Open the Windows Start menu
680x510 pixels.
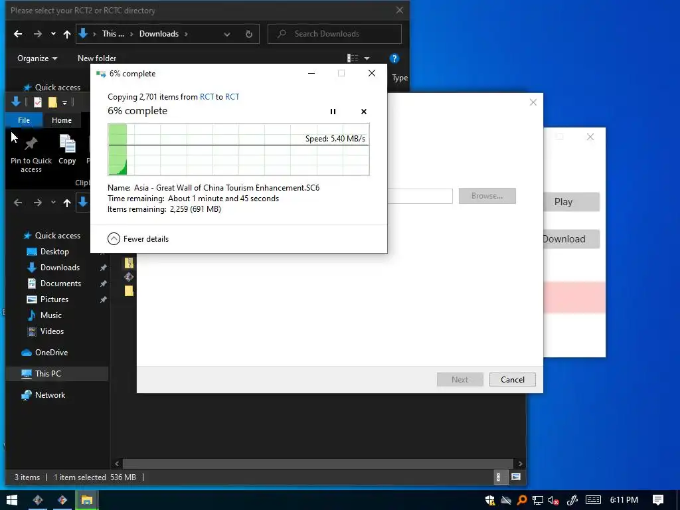(12, 500)
